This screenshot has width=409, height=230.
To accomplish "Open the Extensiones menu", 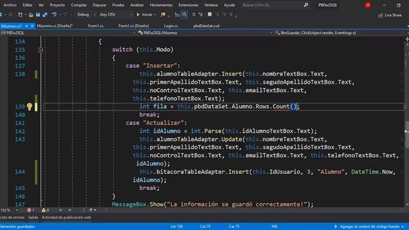I will 189,5.
